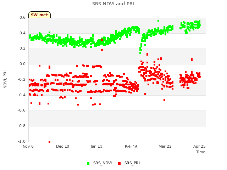227x170 pixels.
Task: Click the 'Feb 16' x-axis label
Action: pos(131,147)
